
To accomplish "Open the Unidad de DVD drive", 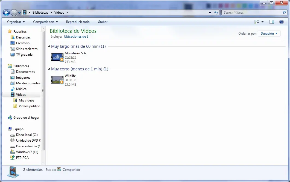I will (x=28, y=141).
